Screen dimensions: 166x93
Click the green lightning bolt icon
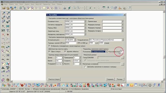coord(69,8)
